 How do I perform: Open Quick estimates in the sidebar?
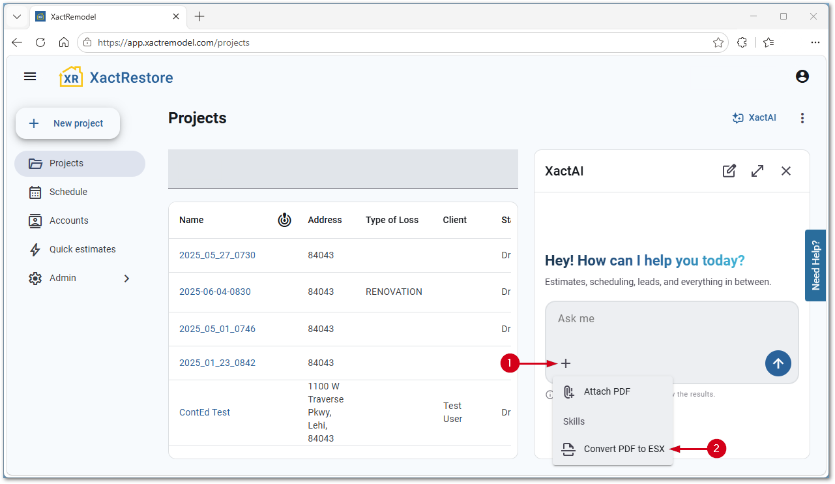[80, 249]
